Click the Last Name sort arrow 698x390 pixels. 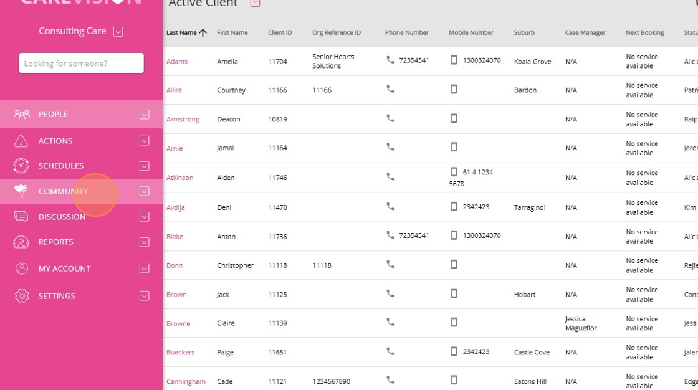203,33
